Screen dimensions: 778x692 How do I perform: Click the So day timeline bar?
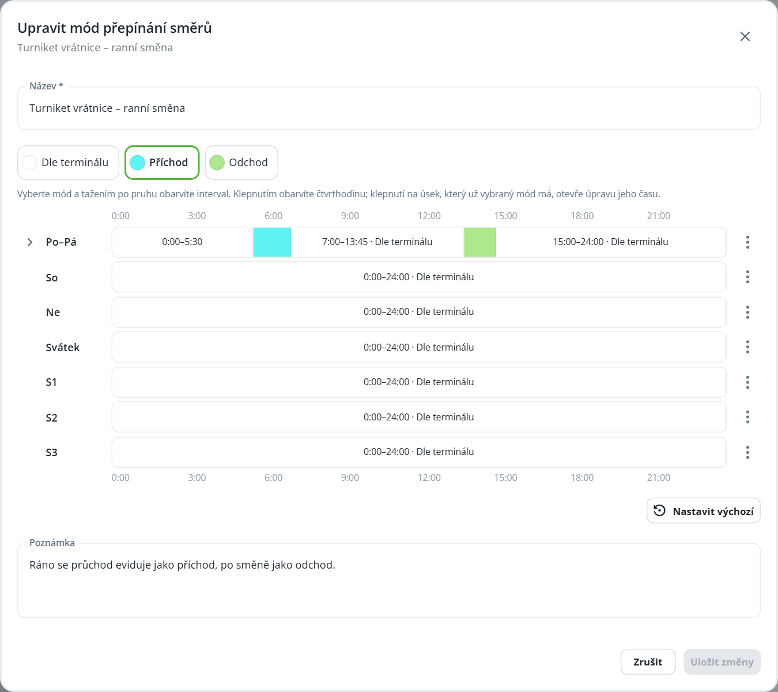tap(419, 277)
